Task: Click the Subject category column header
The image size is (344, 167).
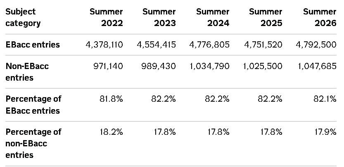Action: pyautogui.click(x=23, y=17)
